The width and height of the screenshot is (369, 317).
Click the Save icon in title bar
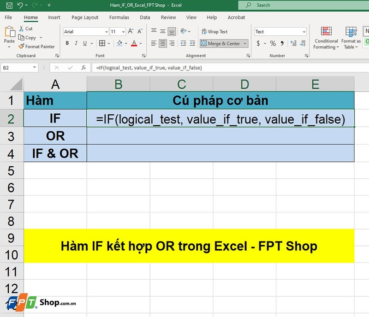9,5
